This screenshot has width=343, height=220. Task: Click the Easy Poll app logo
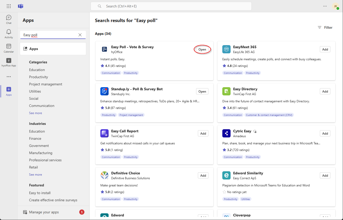point(104,49)
